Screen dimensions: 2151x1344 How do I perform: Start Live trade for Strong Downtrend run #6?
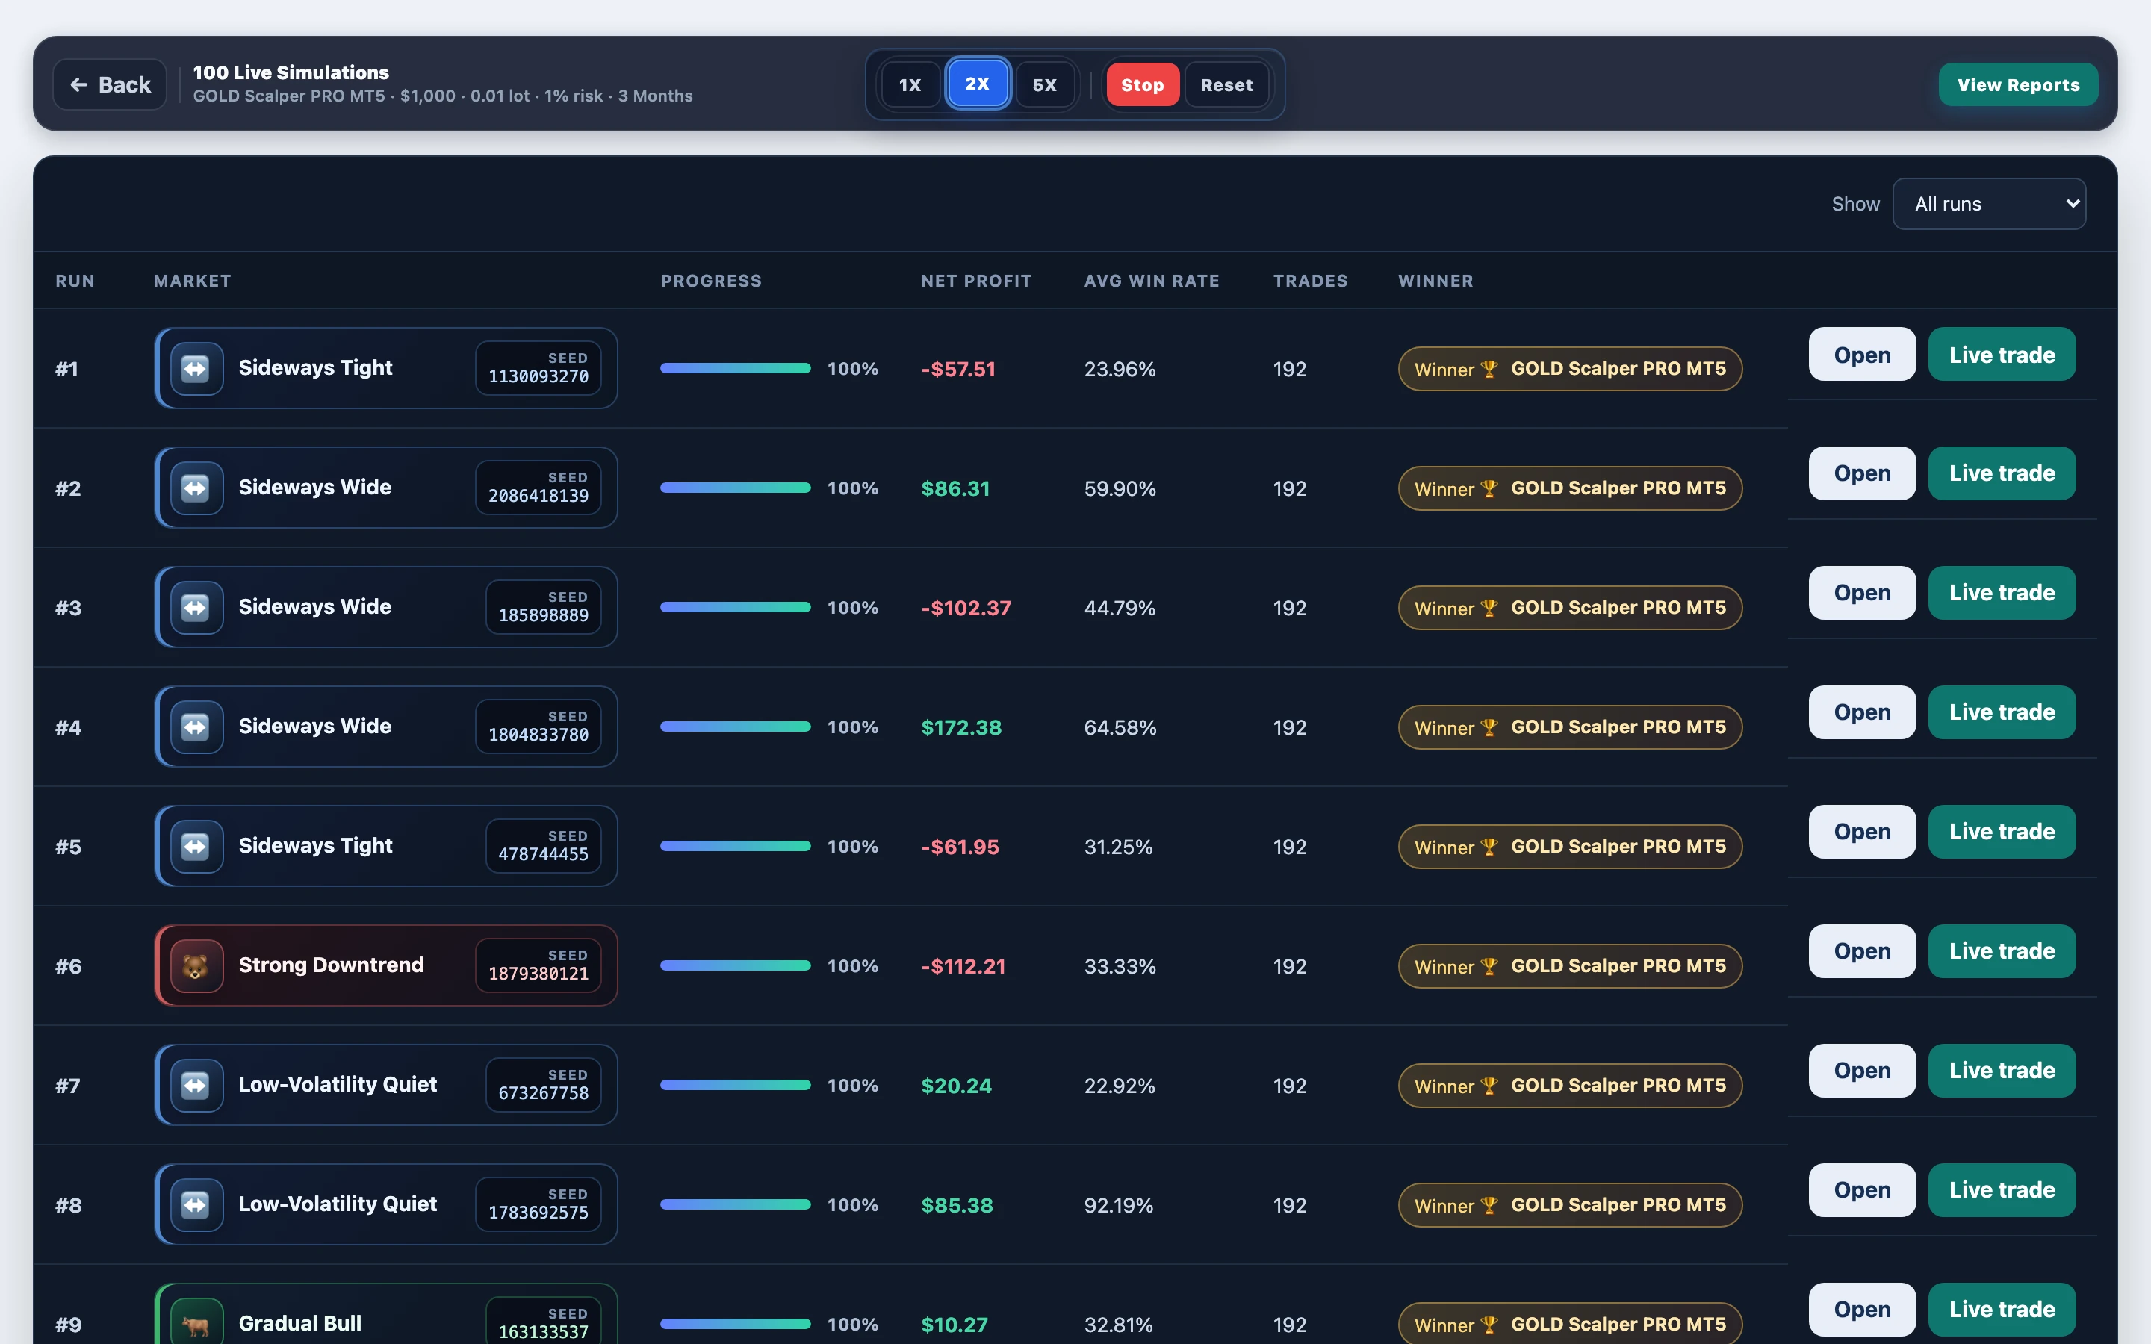tap(2002, 951)
